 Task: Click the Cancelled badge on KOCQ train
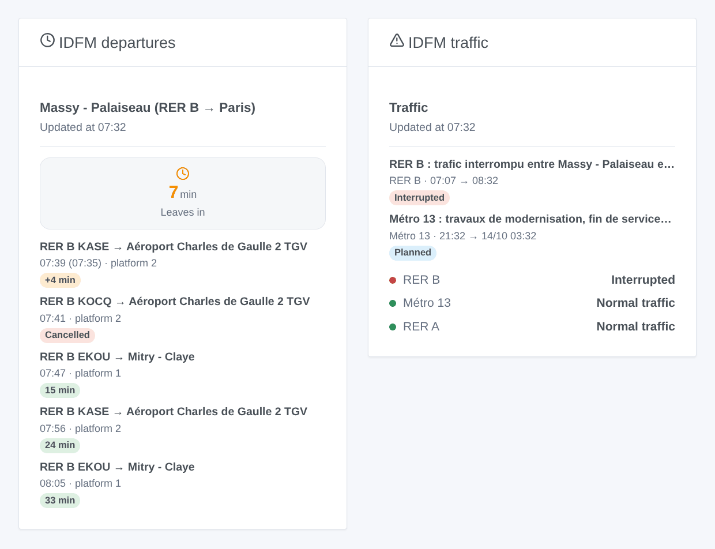pos(67,335)
